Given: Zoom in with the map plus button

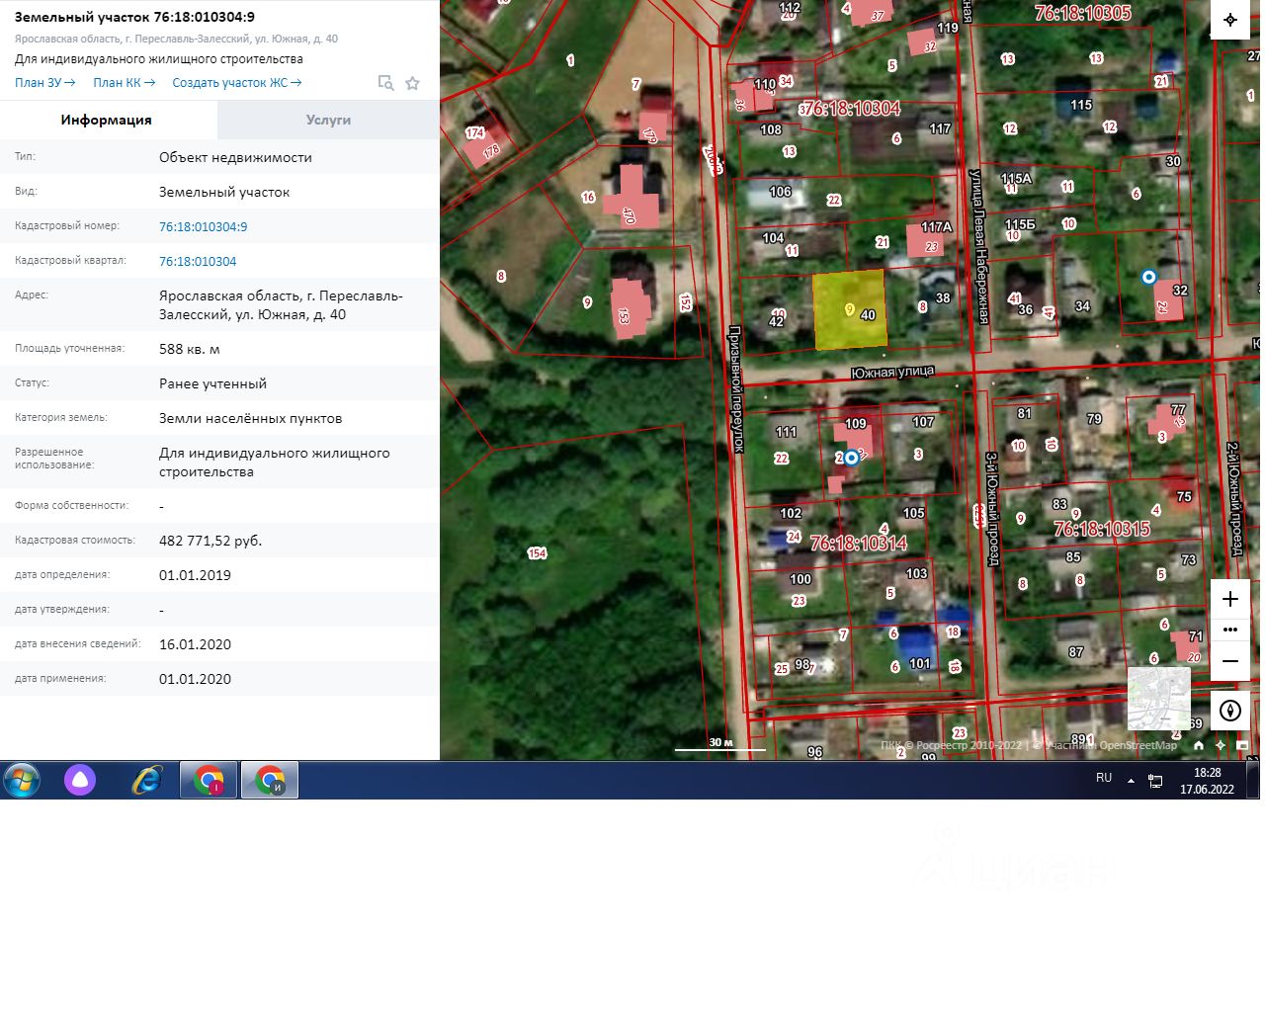Looking at the screenshot, I should (x=1229, y=599).
